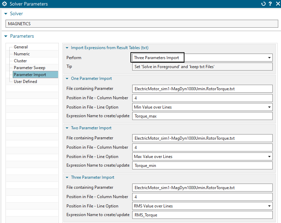The height and width of the screenshot is (223, 281).
Task: Open RMS Value over Lines dropdown
Action: pos(269,206)
